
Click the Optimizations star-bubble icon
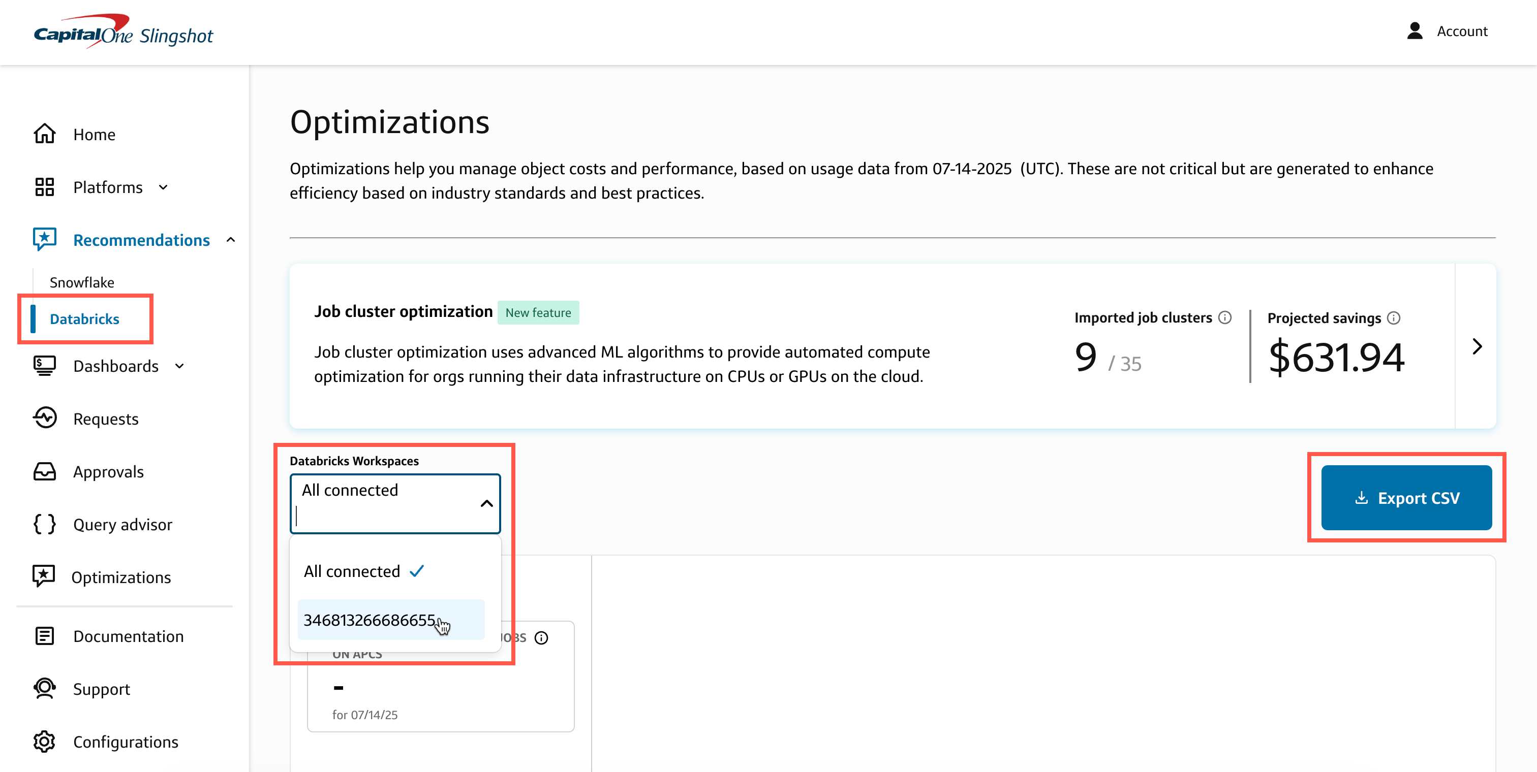point(44,576)
